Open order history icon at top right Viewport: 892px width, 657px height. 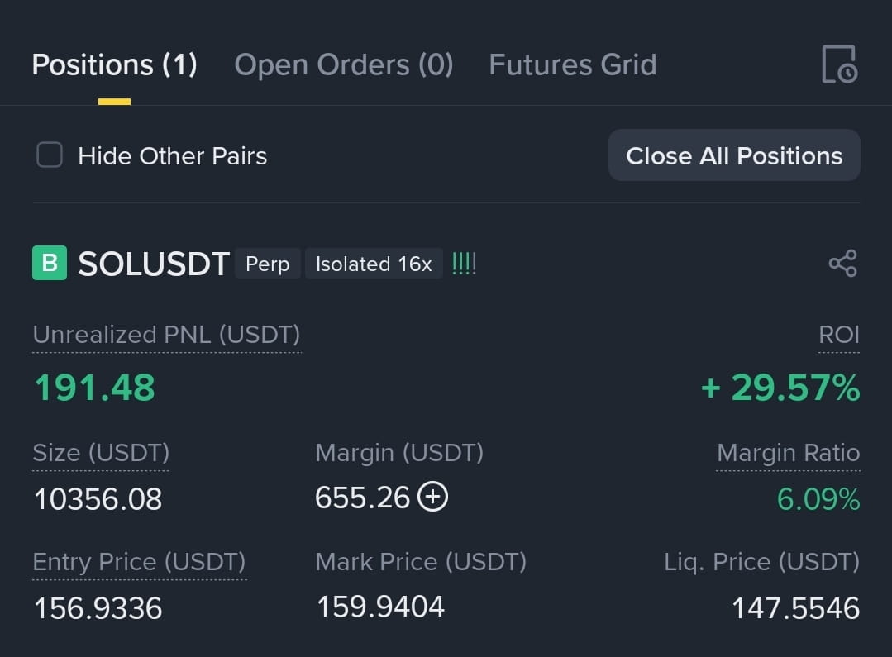tap(840, 64)
